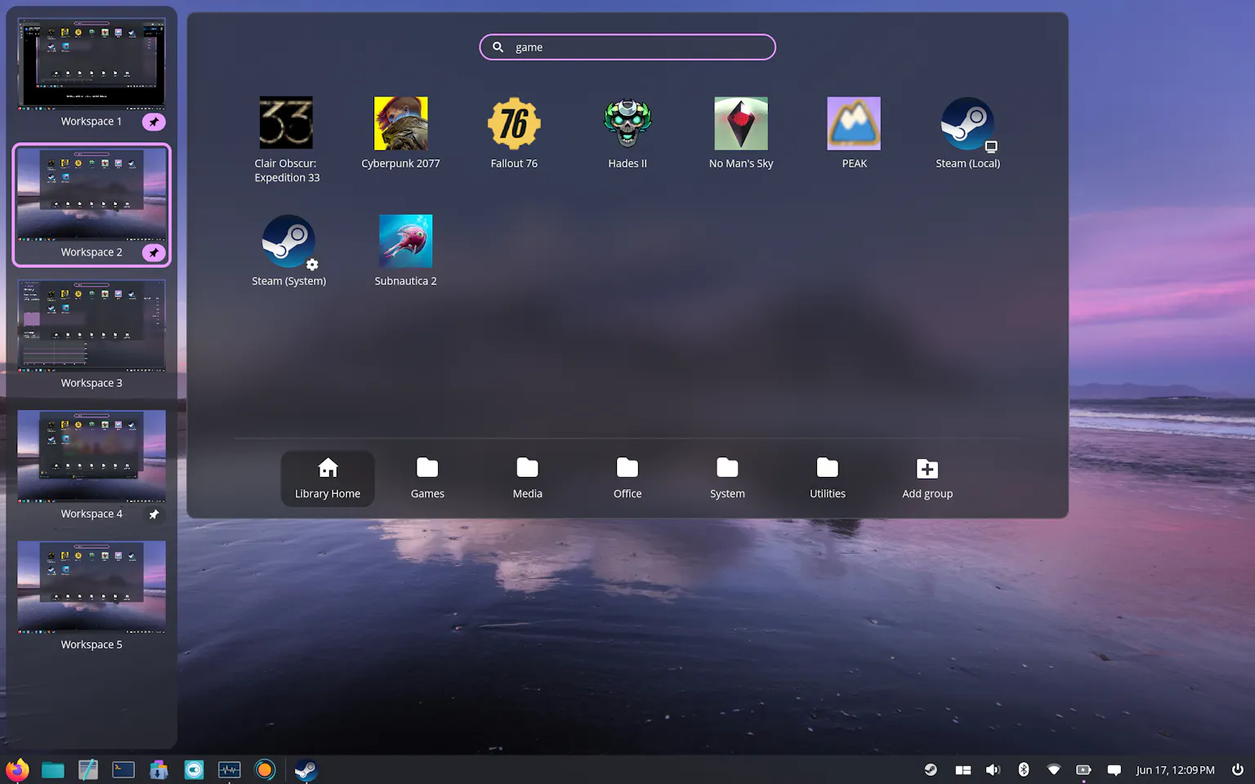Toggle pin on Workspace 2

154,252
